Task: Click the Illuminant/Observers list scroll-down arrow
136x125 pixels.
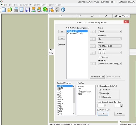Action: pos(74,113)
